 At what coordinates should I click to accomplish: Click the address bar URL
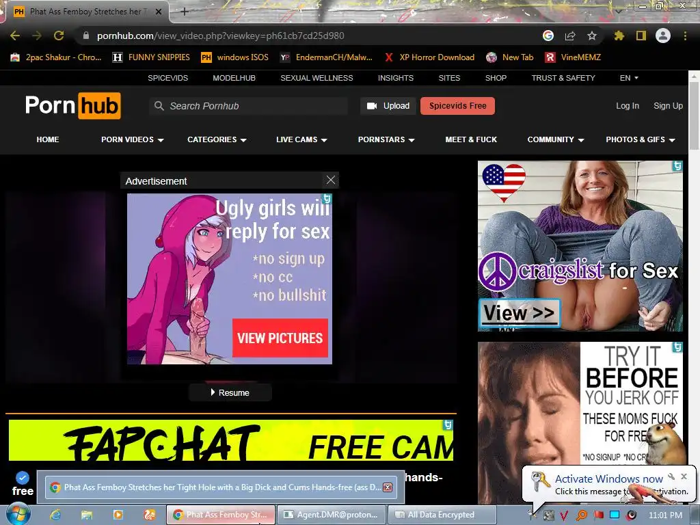(221, 36)
